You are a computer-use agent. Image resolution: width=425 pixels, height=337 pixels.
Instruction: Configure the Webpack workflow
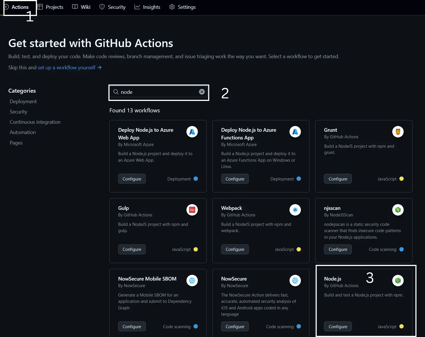235,249
